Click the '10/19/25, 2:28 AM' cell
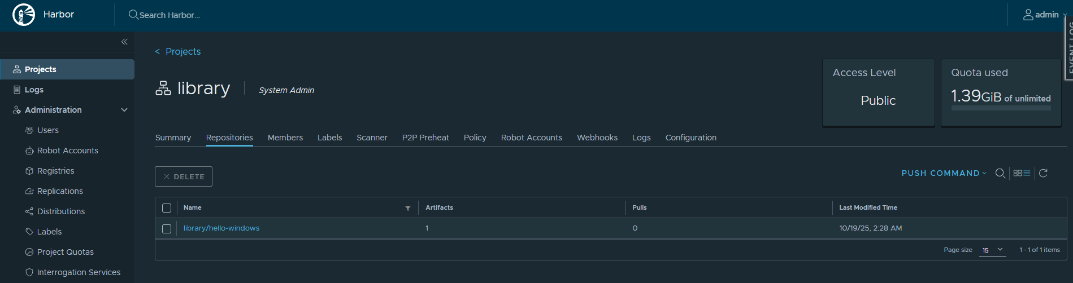The image size is (1073, 283). coord(871,228)
